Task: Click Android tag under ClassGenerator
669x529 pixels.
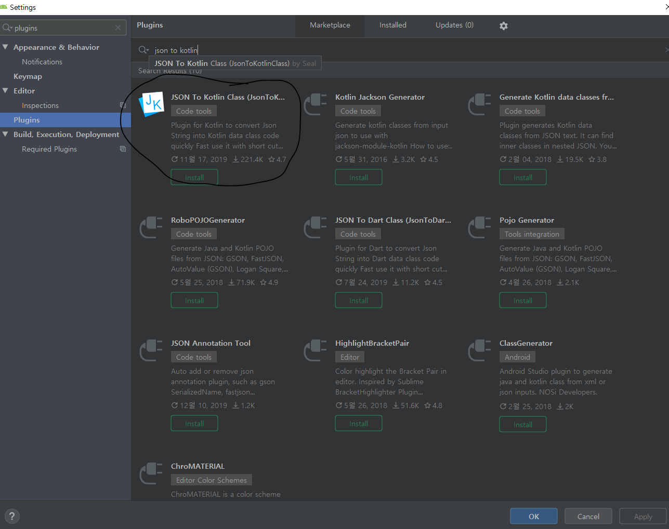Action: 517,357
